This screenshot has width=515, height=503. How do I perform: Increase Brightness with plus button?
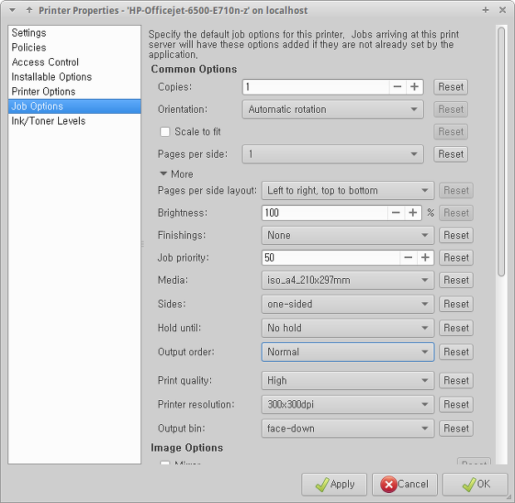pyautogui.click(x=413, y=213)
